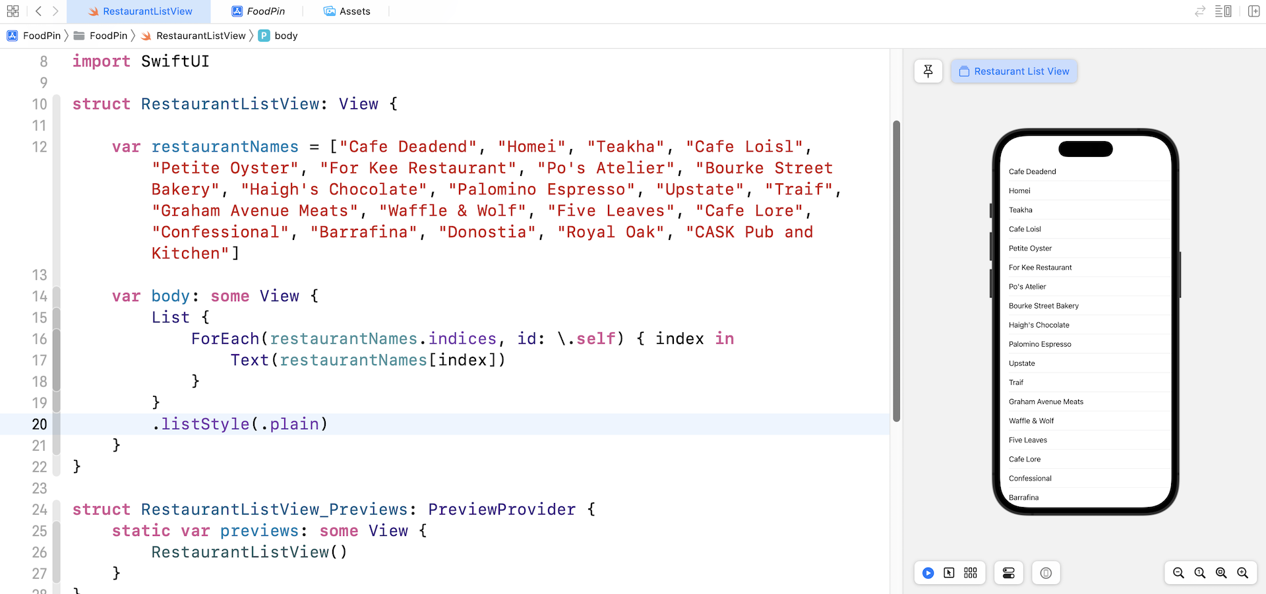This screenshot has width=1266, height=594.
Task: Select the Restaurant List View preview button
Action: click(1014, 71)
